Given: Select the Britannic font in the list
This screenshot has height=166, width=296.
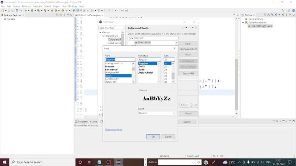Looking at the screenshot, I should [110, 66].
